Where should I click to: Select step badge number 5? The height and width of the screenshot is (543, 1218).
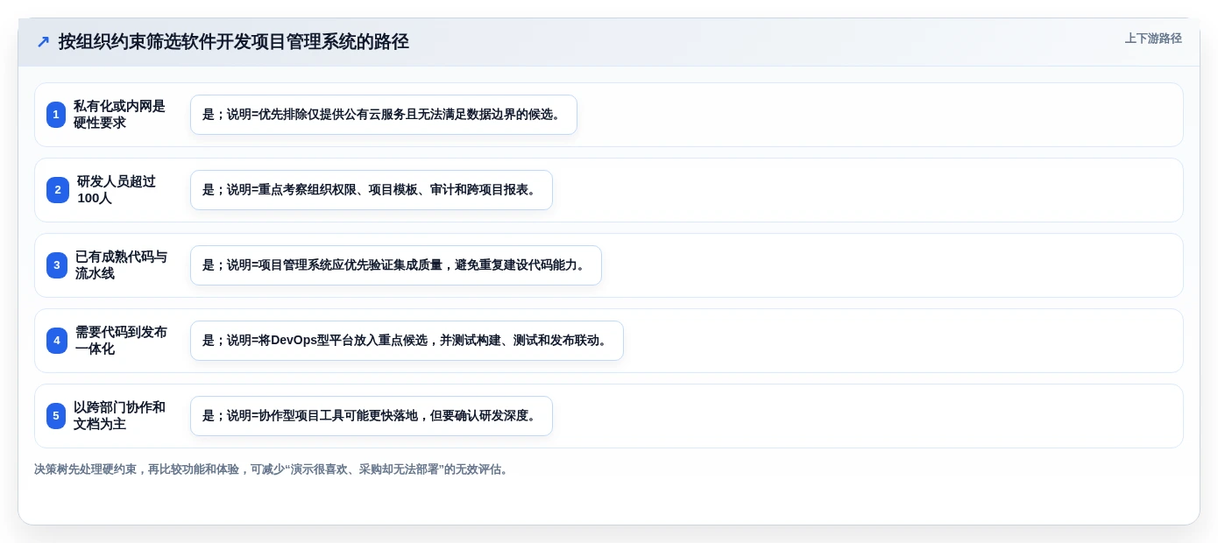coord(56,416)
